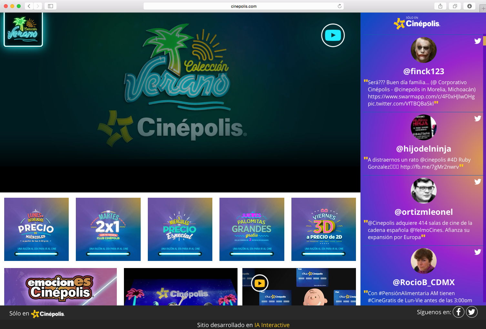Open the Jueves Palomitas Grandes card
Screen dimensions: 486x329
coord(252,229)
